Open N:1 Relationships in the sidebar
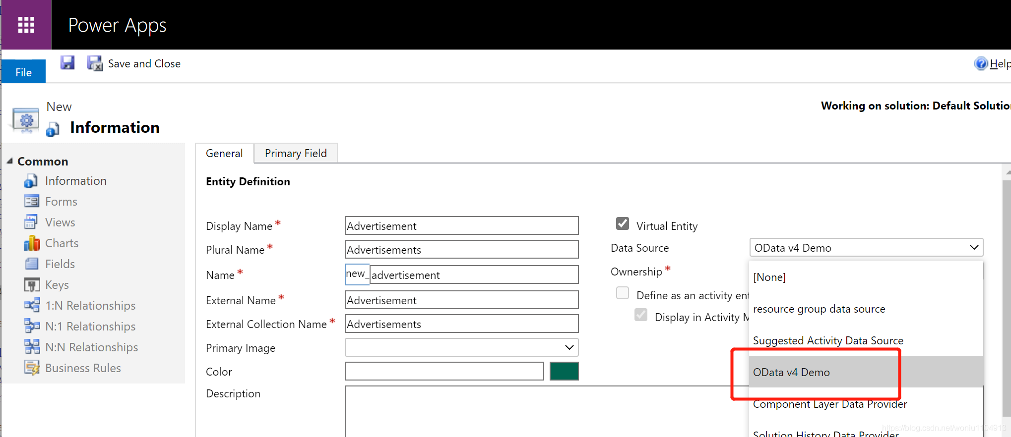Viewport: 1011px width, 437px height. pyautogui.click(x=90, y=327)
